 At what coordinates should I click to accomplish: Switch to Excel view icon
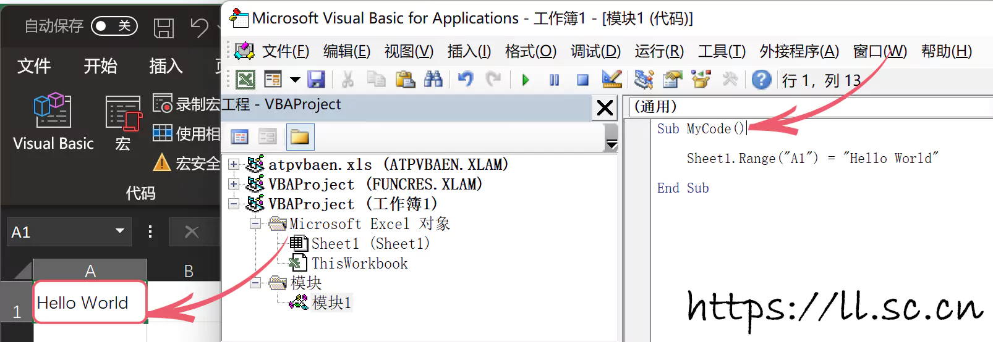click(x=245, y=80)
